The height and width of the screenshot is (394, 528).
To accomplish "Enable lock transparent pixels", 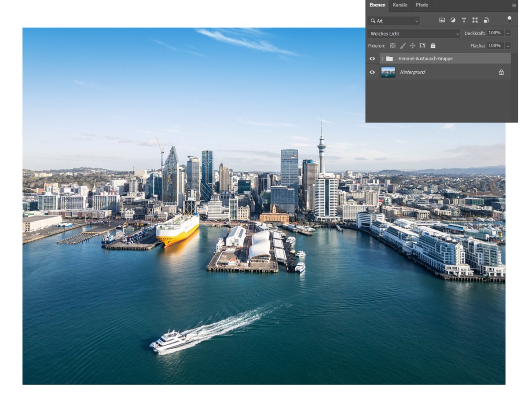I will (392, 45).
